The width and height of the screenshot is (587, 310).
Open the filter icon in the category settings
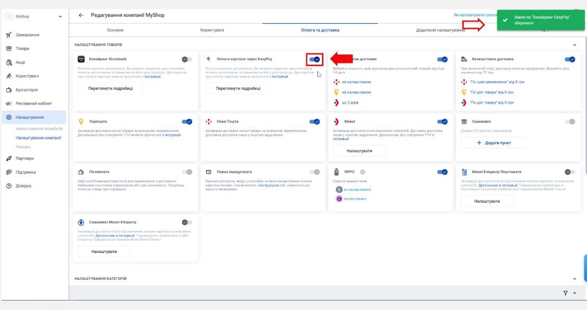pos(565,293)
